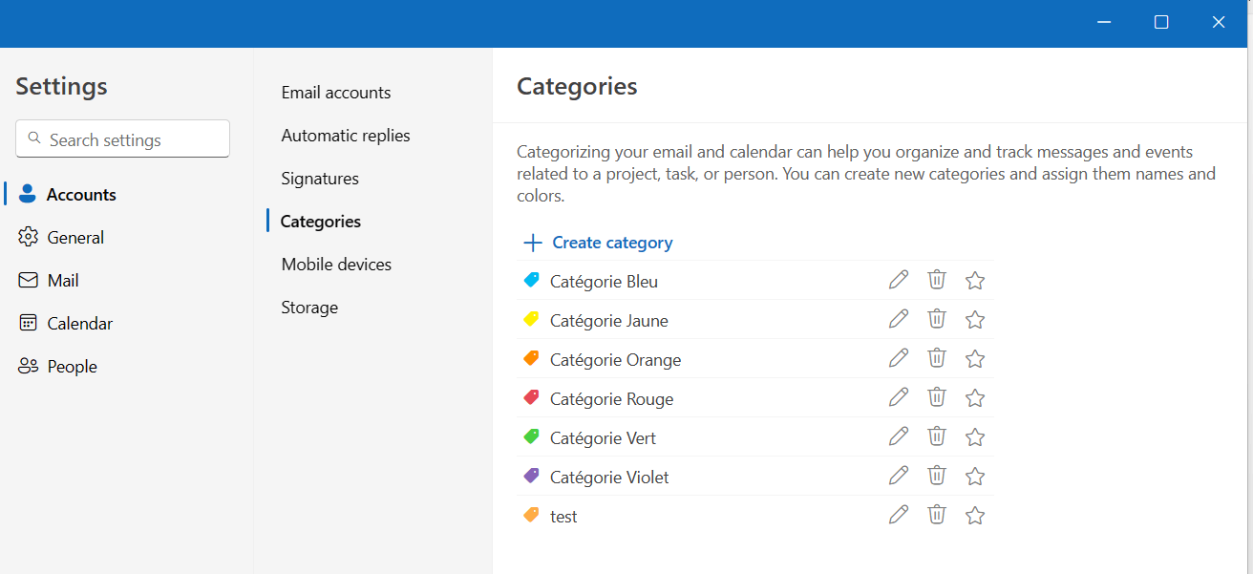1253x574 pixels.
Task: Favorite the Catégorie Bleu category
Action: 975,281
